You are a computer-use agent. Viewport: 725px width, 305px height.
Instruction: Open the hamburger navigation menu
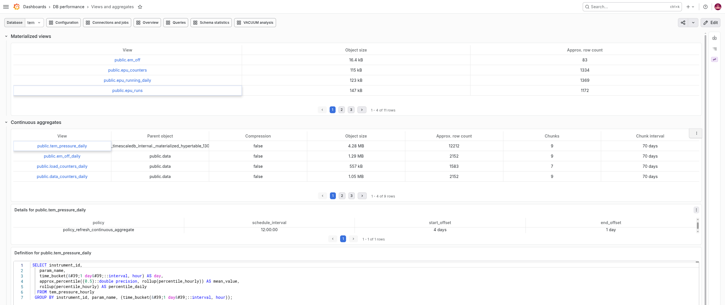point(6,7)
